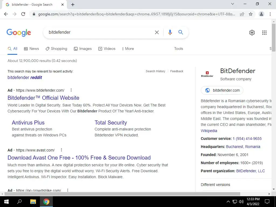Open the bitdefender reddit suggestion
276x207 pixels.
[x=25, y=77]
